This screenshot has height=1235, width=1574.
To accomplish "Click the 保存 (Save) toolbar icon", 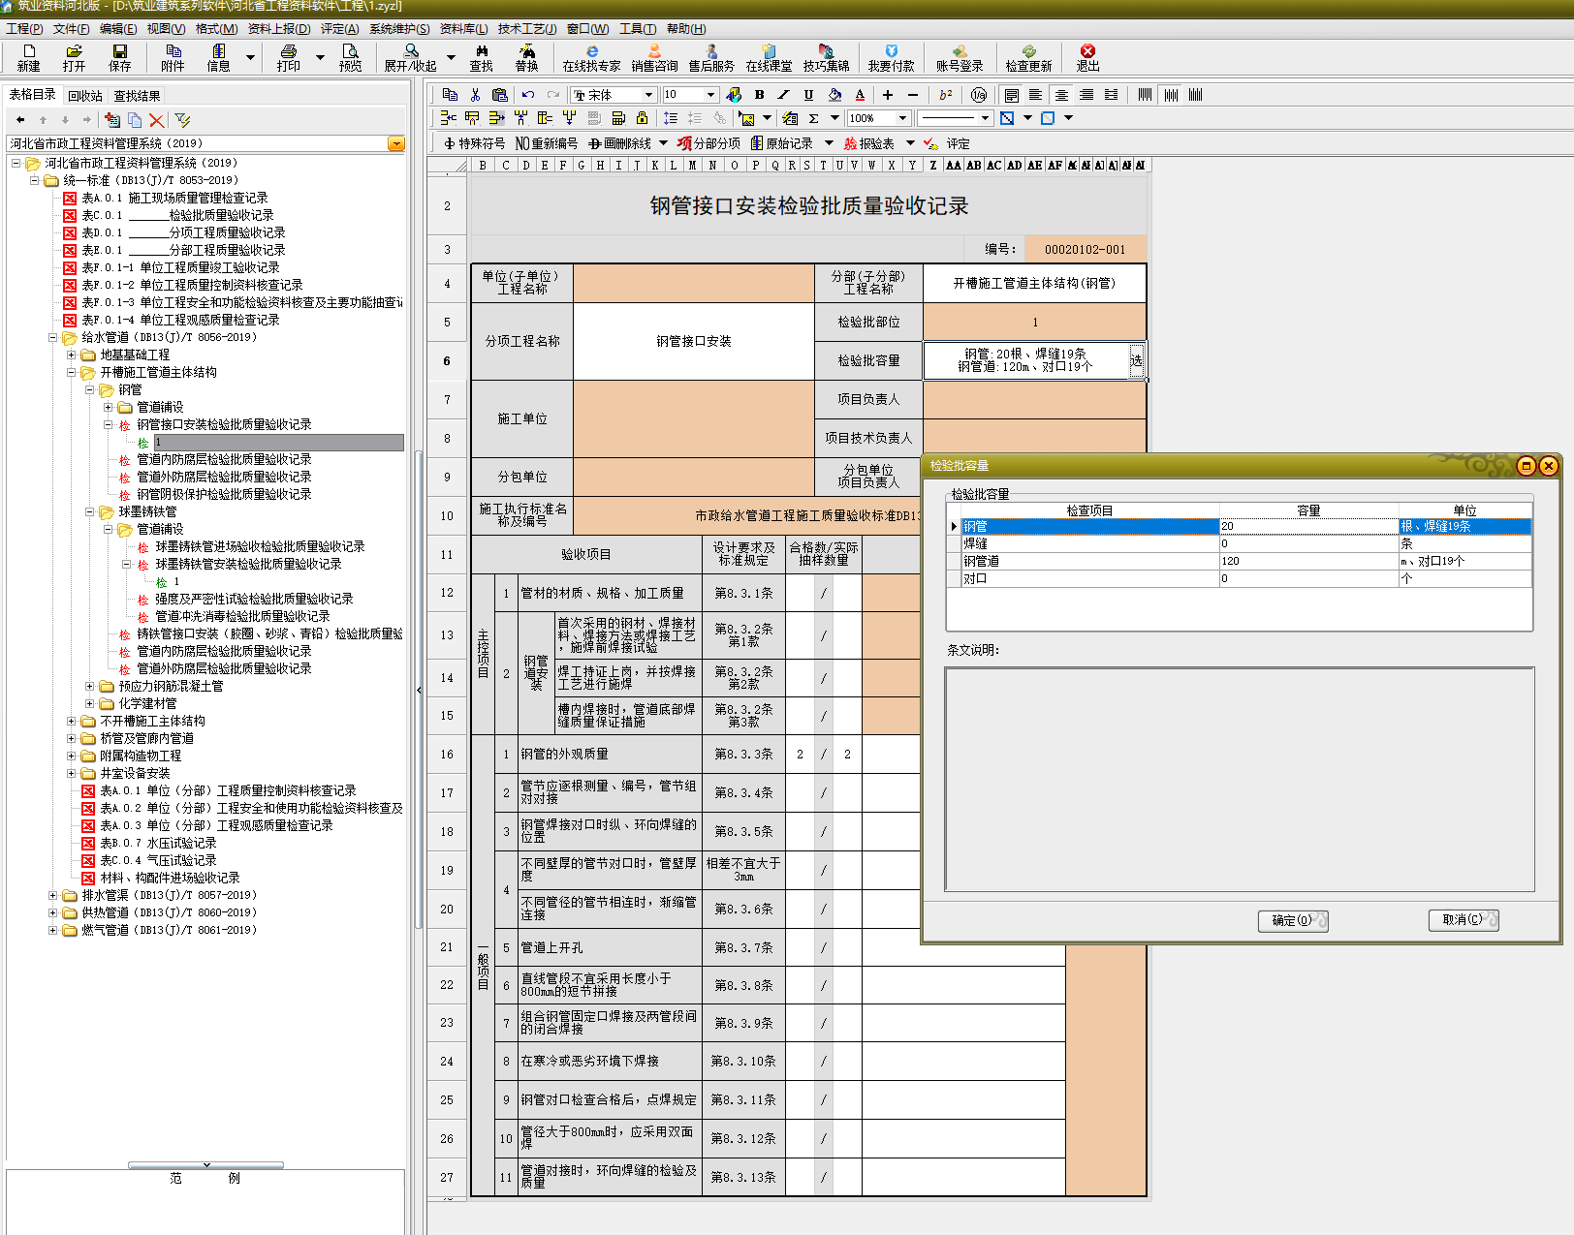I will [119, 57].
